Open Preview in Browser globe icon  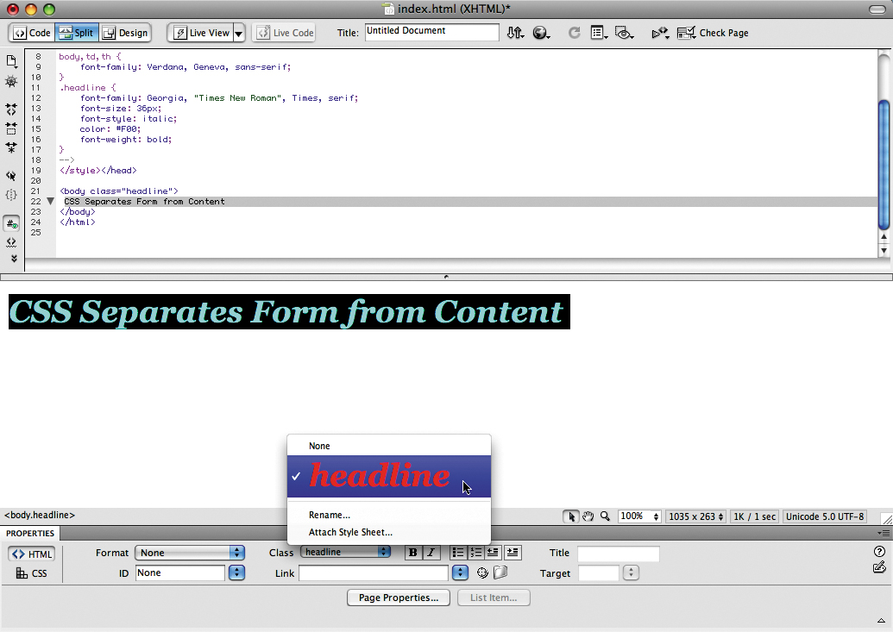point(540,33)
